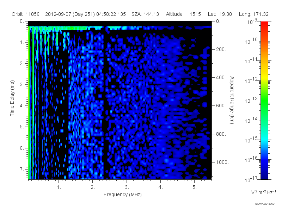
Task: Click the 10⁻¹⁰ color scale label
Action: point(252,41)
